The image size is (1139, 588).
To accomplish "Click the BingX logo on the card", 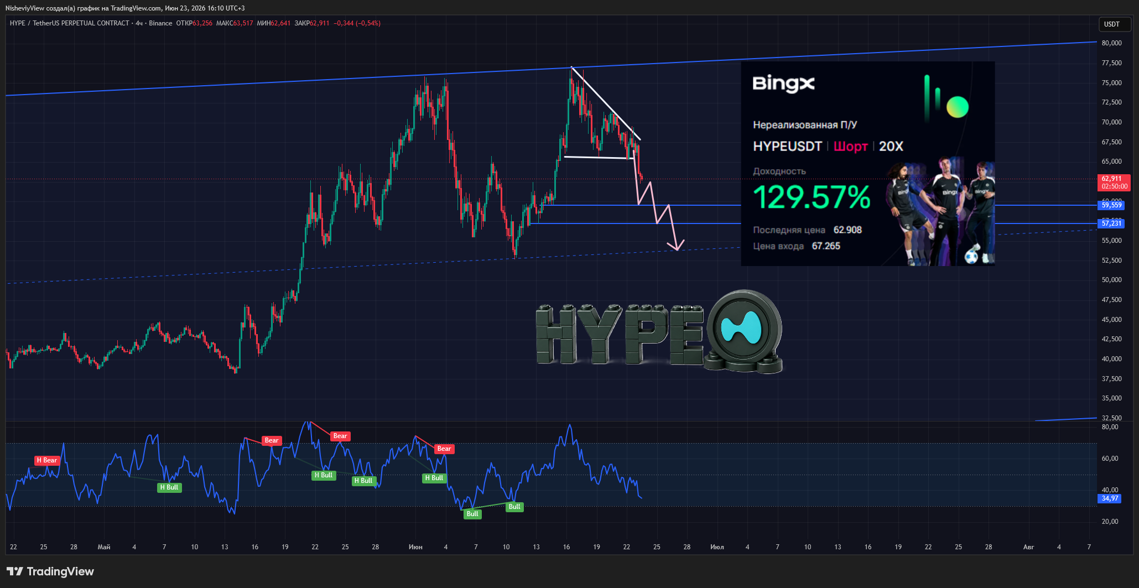I will coord(783,84).
